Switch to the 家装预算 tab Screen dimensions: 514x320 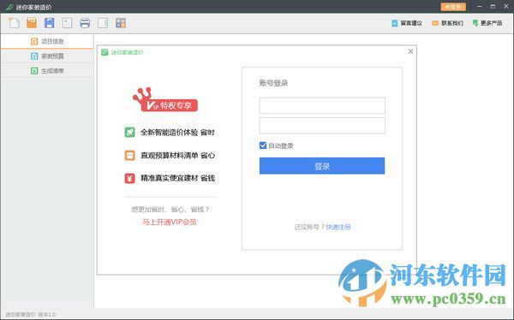tap(47, 56)
